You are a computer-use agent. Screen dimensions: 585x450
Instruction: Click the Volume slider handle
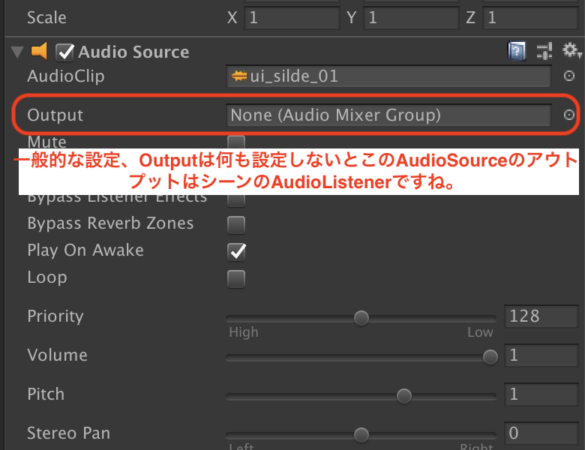pos(490,357)
